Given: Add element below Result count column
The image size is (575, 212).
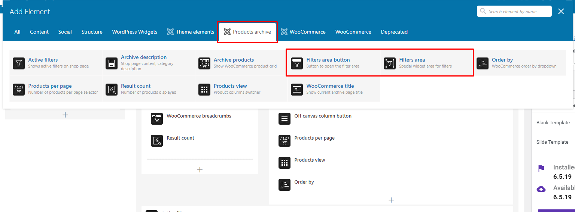Looking at the screenshot, I should tap(200, 170).
